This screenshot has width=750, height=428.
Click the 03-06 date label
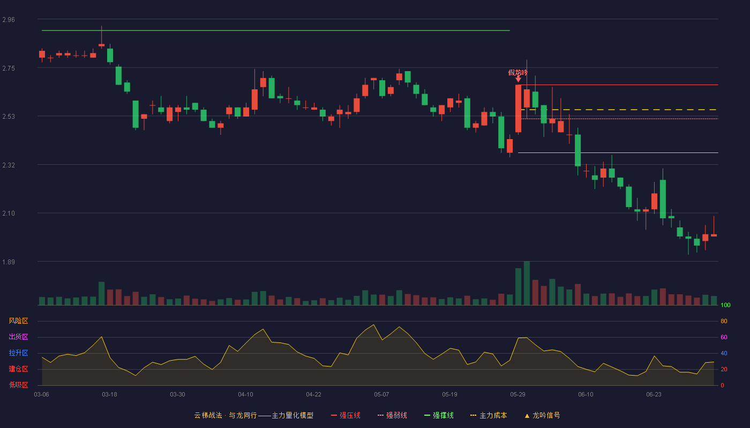coord(41,394)
